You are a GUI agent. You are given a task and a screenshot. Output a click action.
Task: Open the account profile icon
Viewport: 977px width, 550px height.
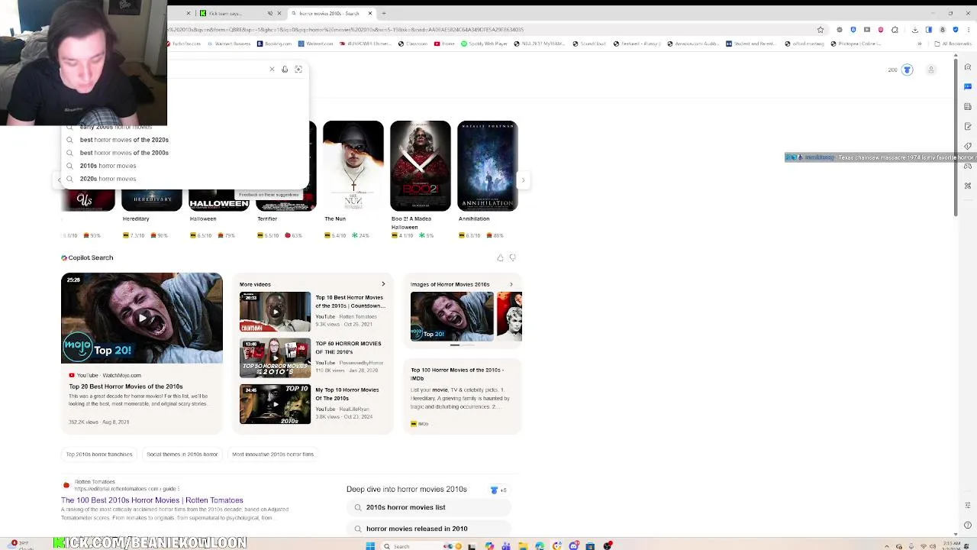[930, 70]
